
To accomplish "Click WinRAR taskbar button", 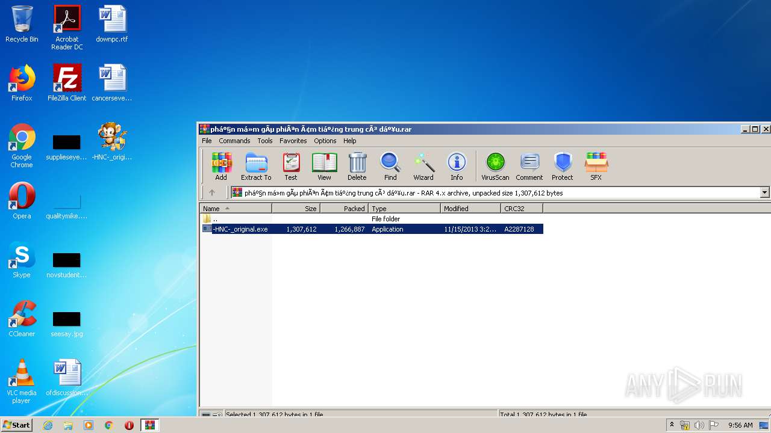I will [149, 425].
